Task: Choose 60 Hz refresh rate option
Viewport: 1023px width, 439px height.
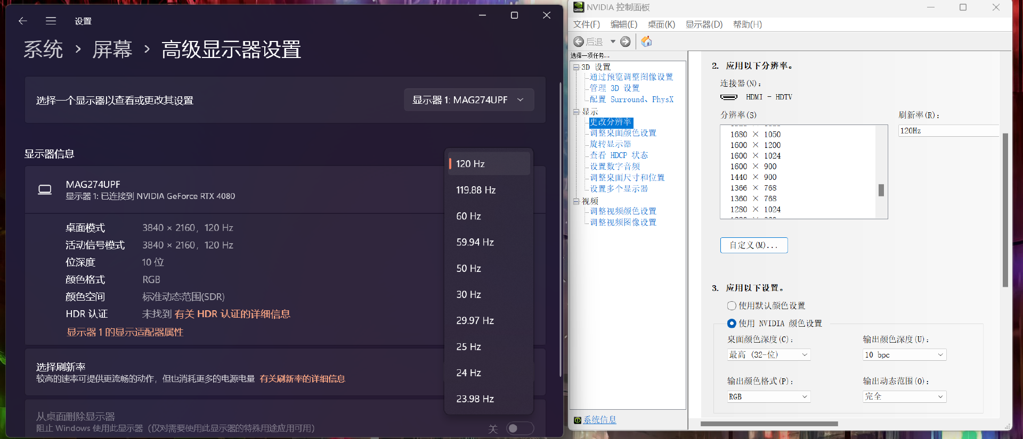Action: [x=489, y=216]
